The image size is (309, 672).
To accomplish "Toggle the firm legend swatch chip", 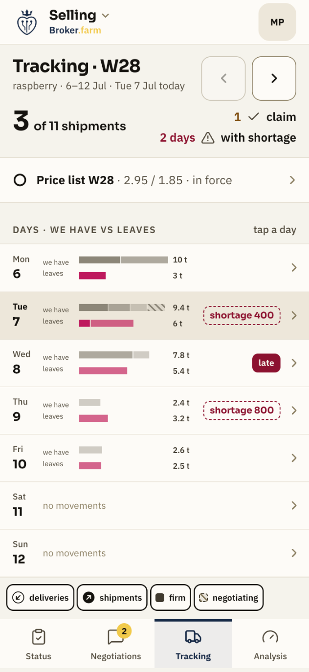I will pyautogui.click(x=171, y=598).
